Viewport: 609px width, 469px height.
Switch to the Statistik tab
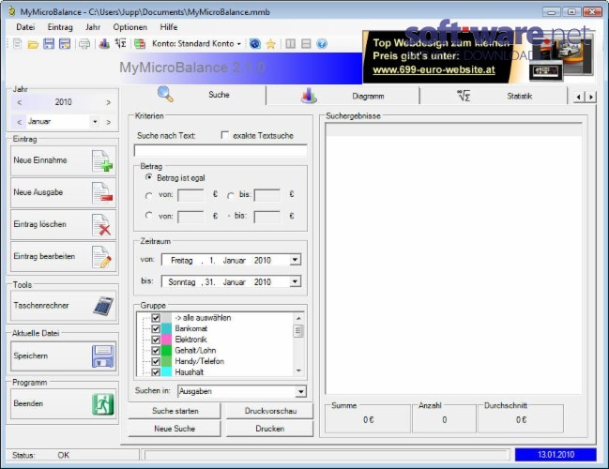click(x=494, y=96)
